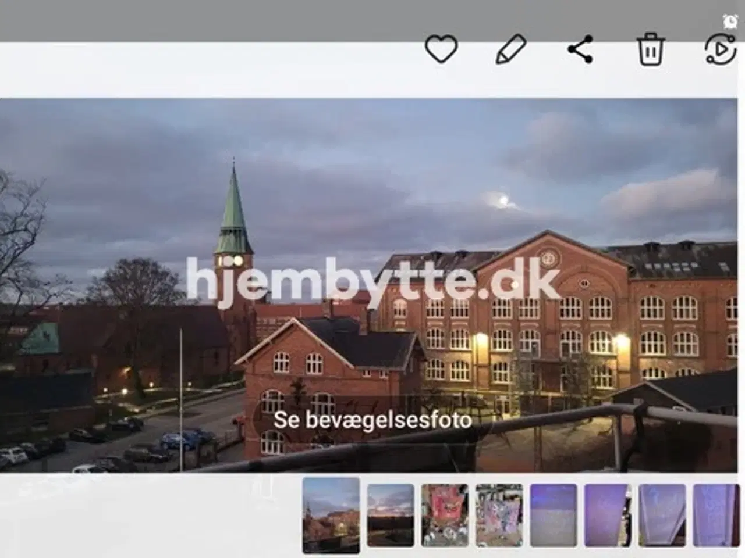745x558 pixels.
Task: Select the third thumbnail with red artwork
Action: pos(445,515)
